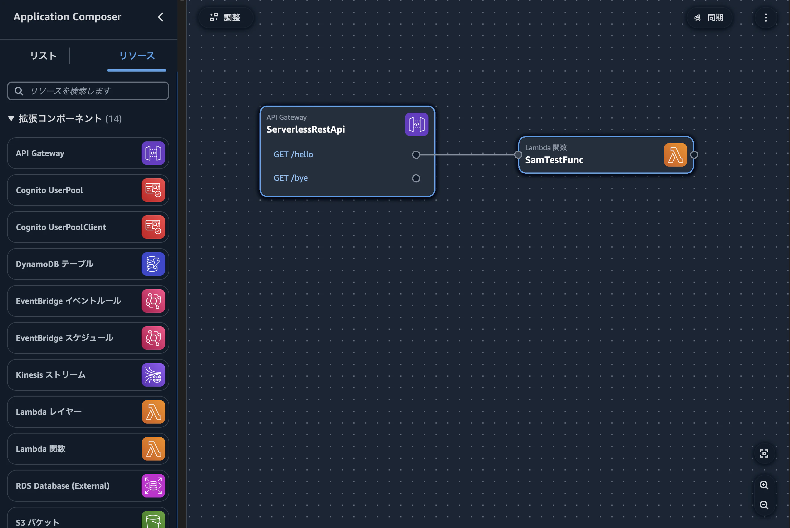Select the GET /hello route text

click(293, 155)
